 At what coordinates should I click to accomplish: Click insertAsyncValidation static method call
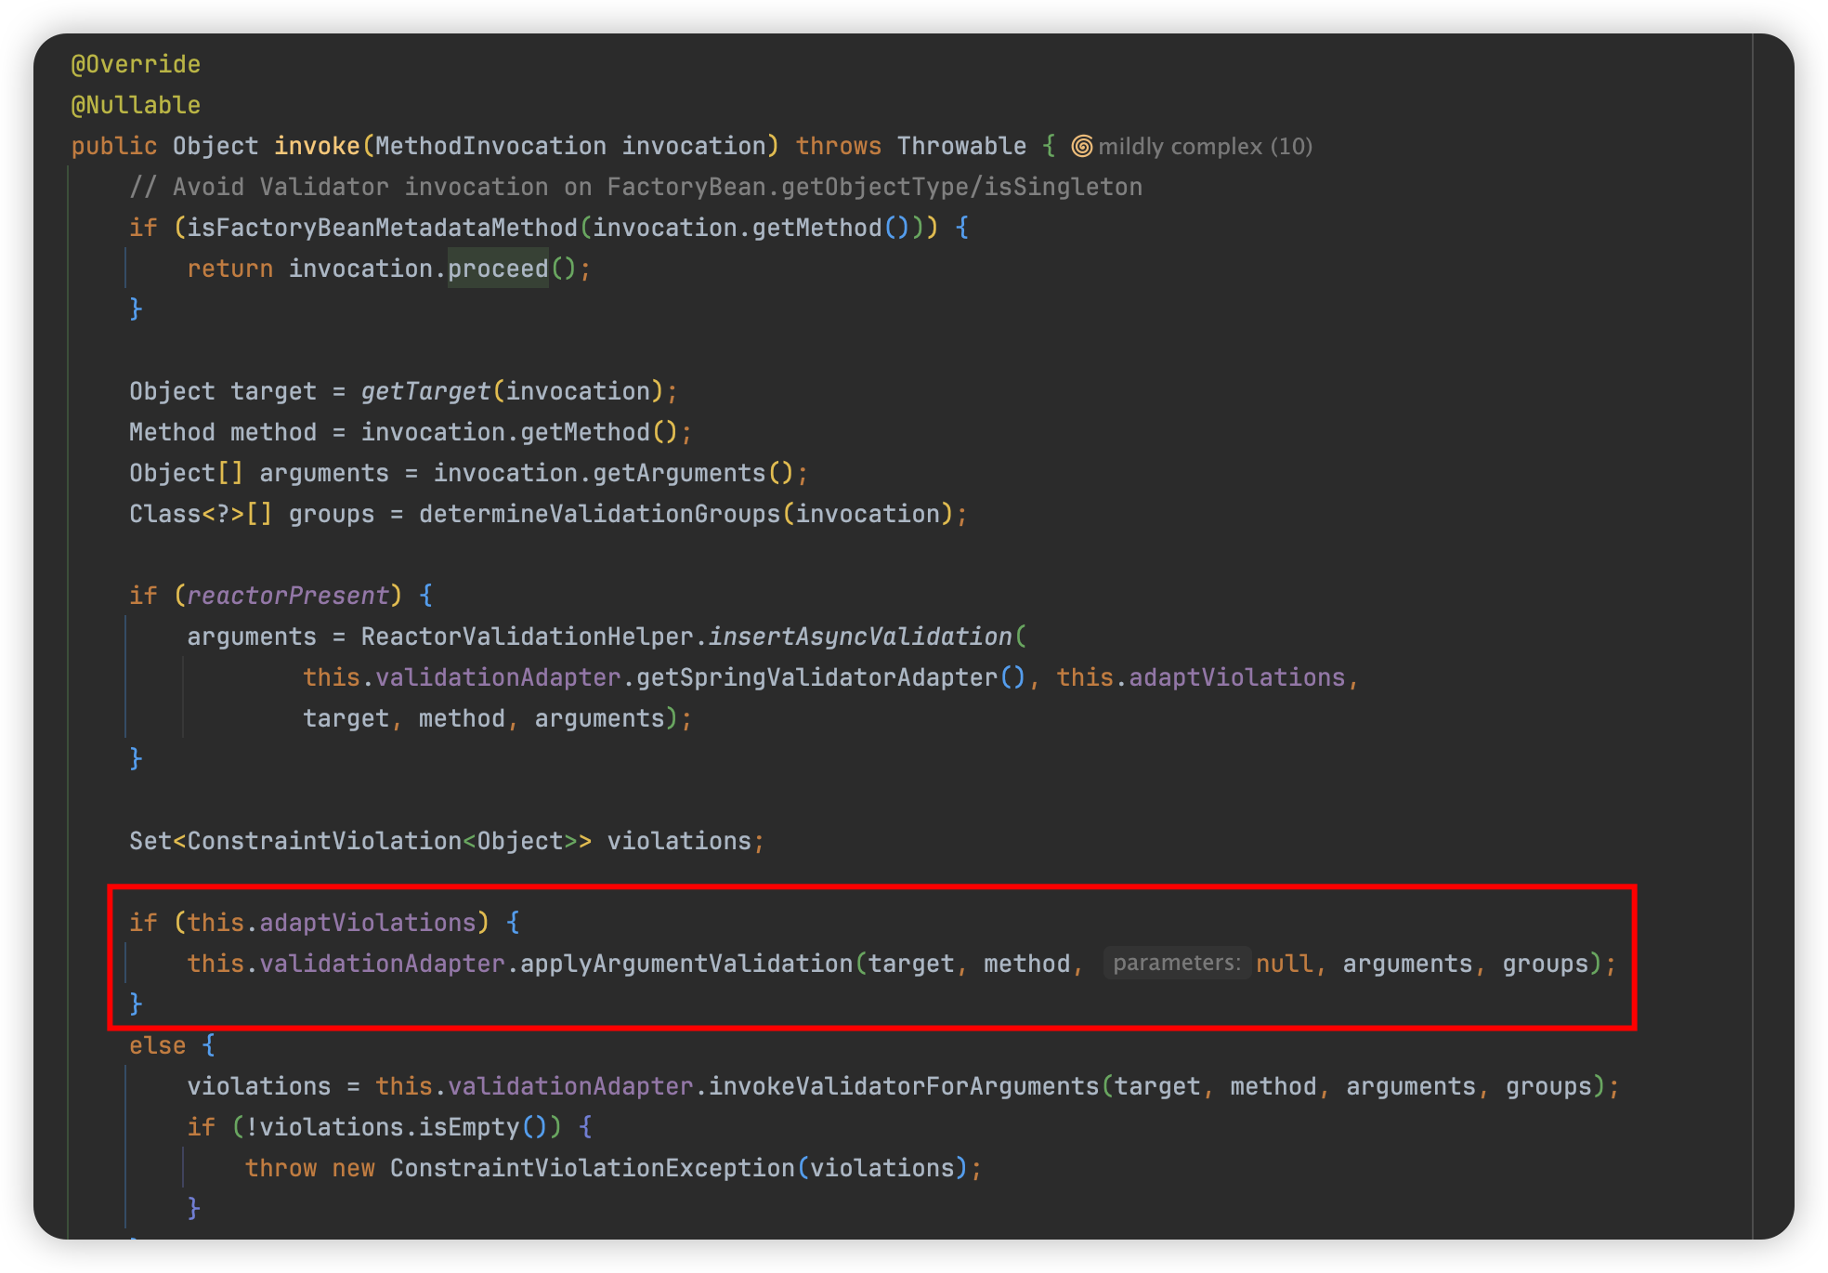860,636
